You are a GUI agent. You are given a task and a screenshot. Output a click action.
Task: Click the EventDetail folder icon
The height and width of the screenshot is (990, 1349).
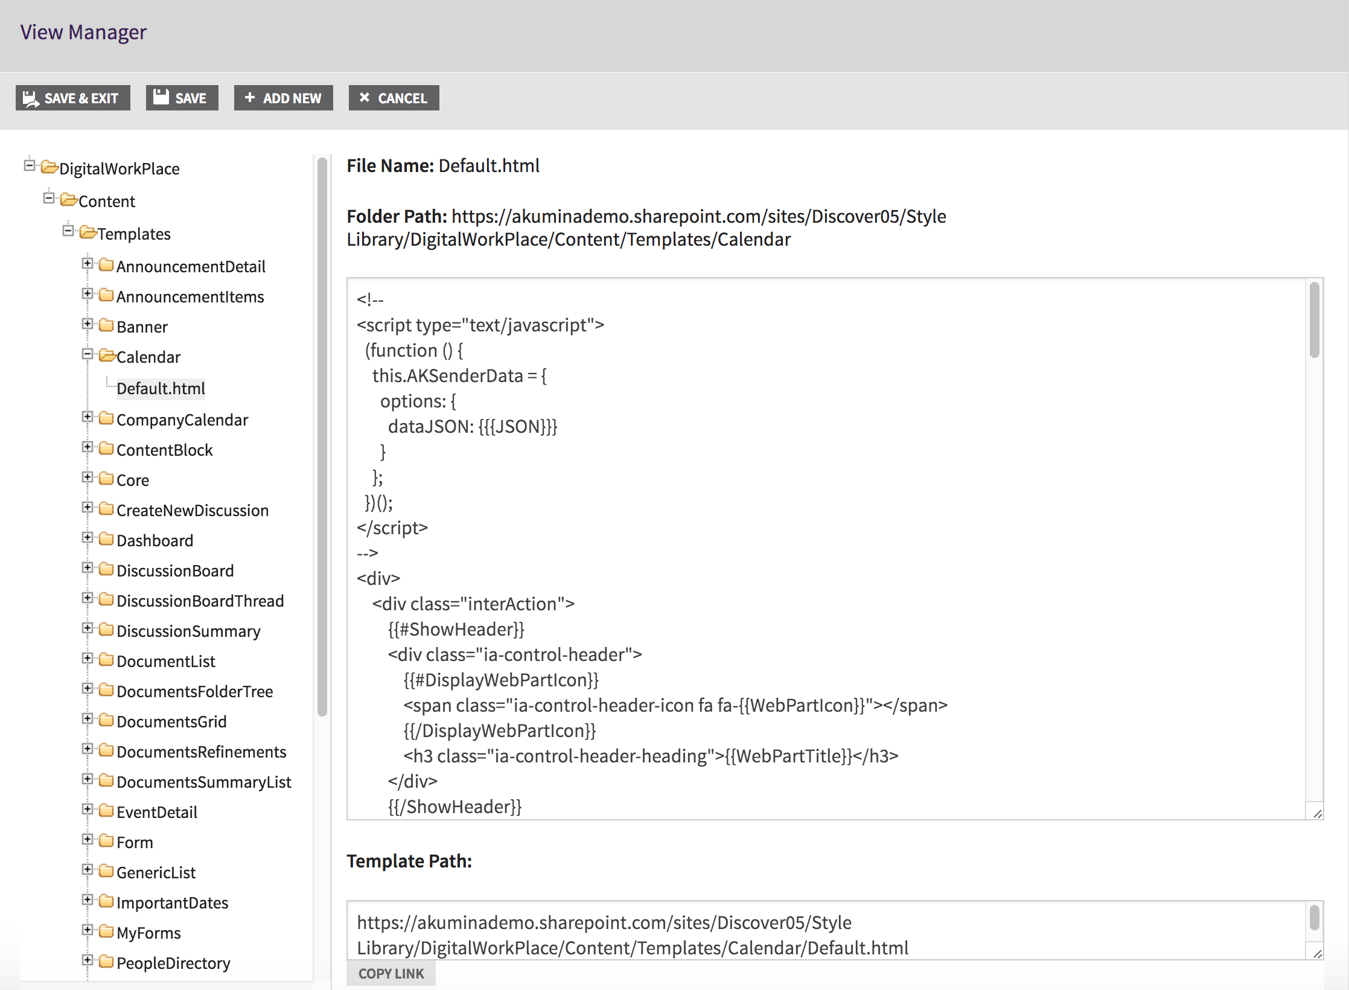coord(106,811)
